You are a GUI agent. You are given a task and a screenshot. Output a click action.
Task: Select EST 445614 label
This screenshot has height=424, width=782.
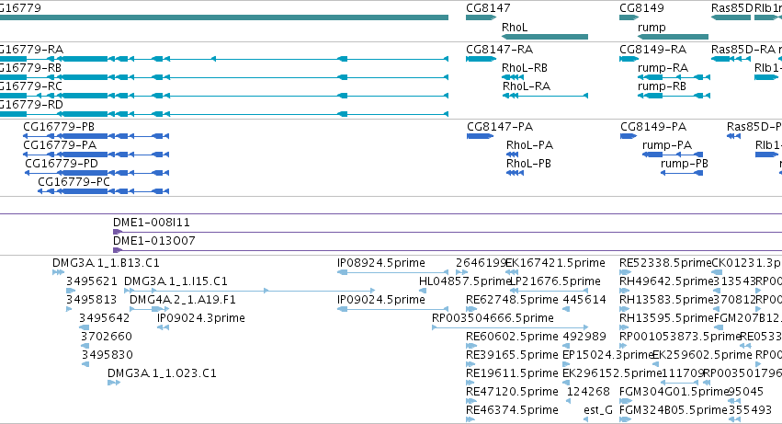tap(584, 300)
